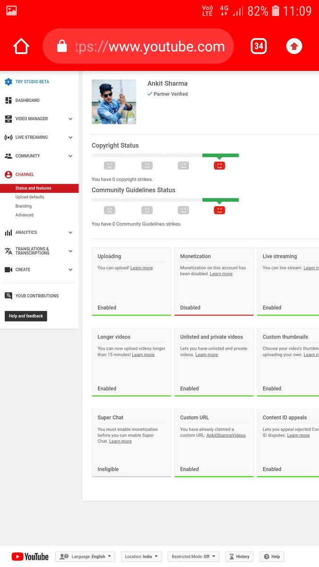This screenshot has width=319, height=567.
Task: Click the Disabled status in Monetization card
Action: point(190,308)
